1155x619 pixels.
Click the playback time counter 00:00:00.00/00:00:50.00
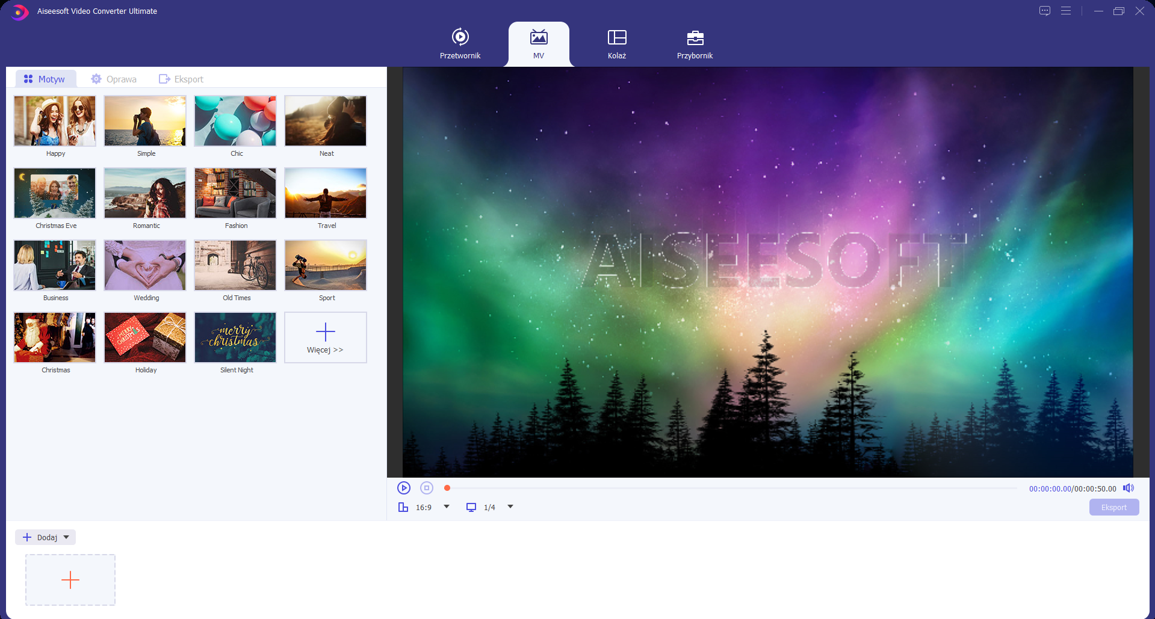[1073, 489]
